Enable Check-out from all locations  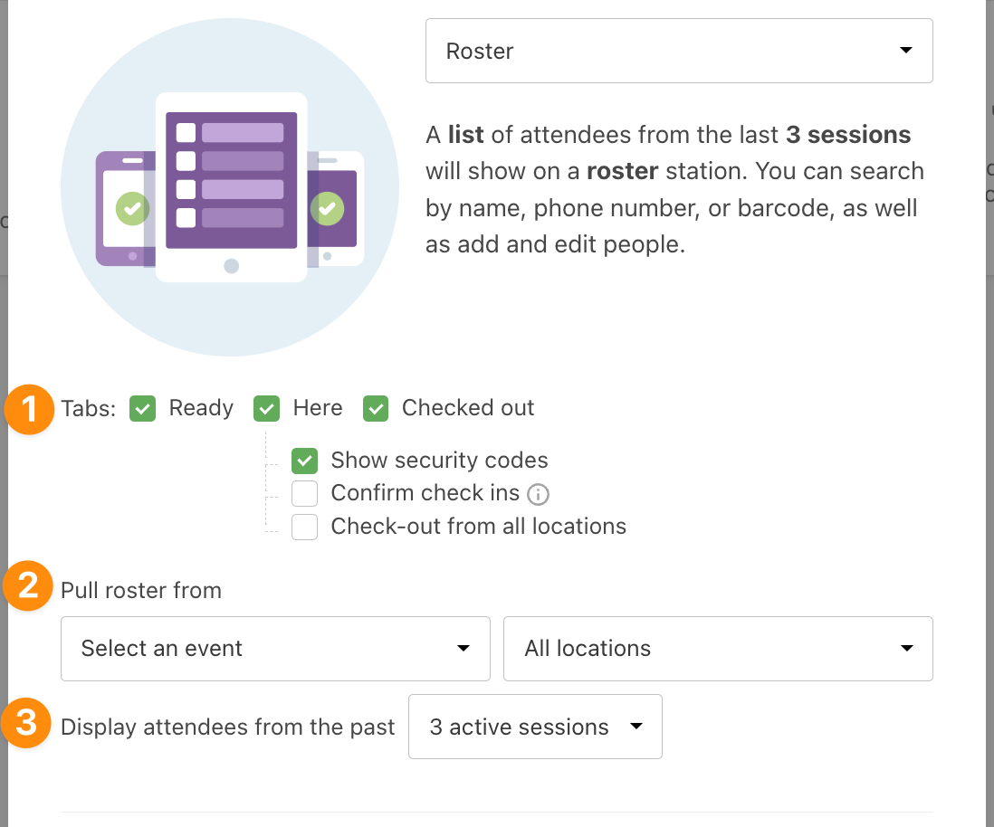(x=304, y=527)
